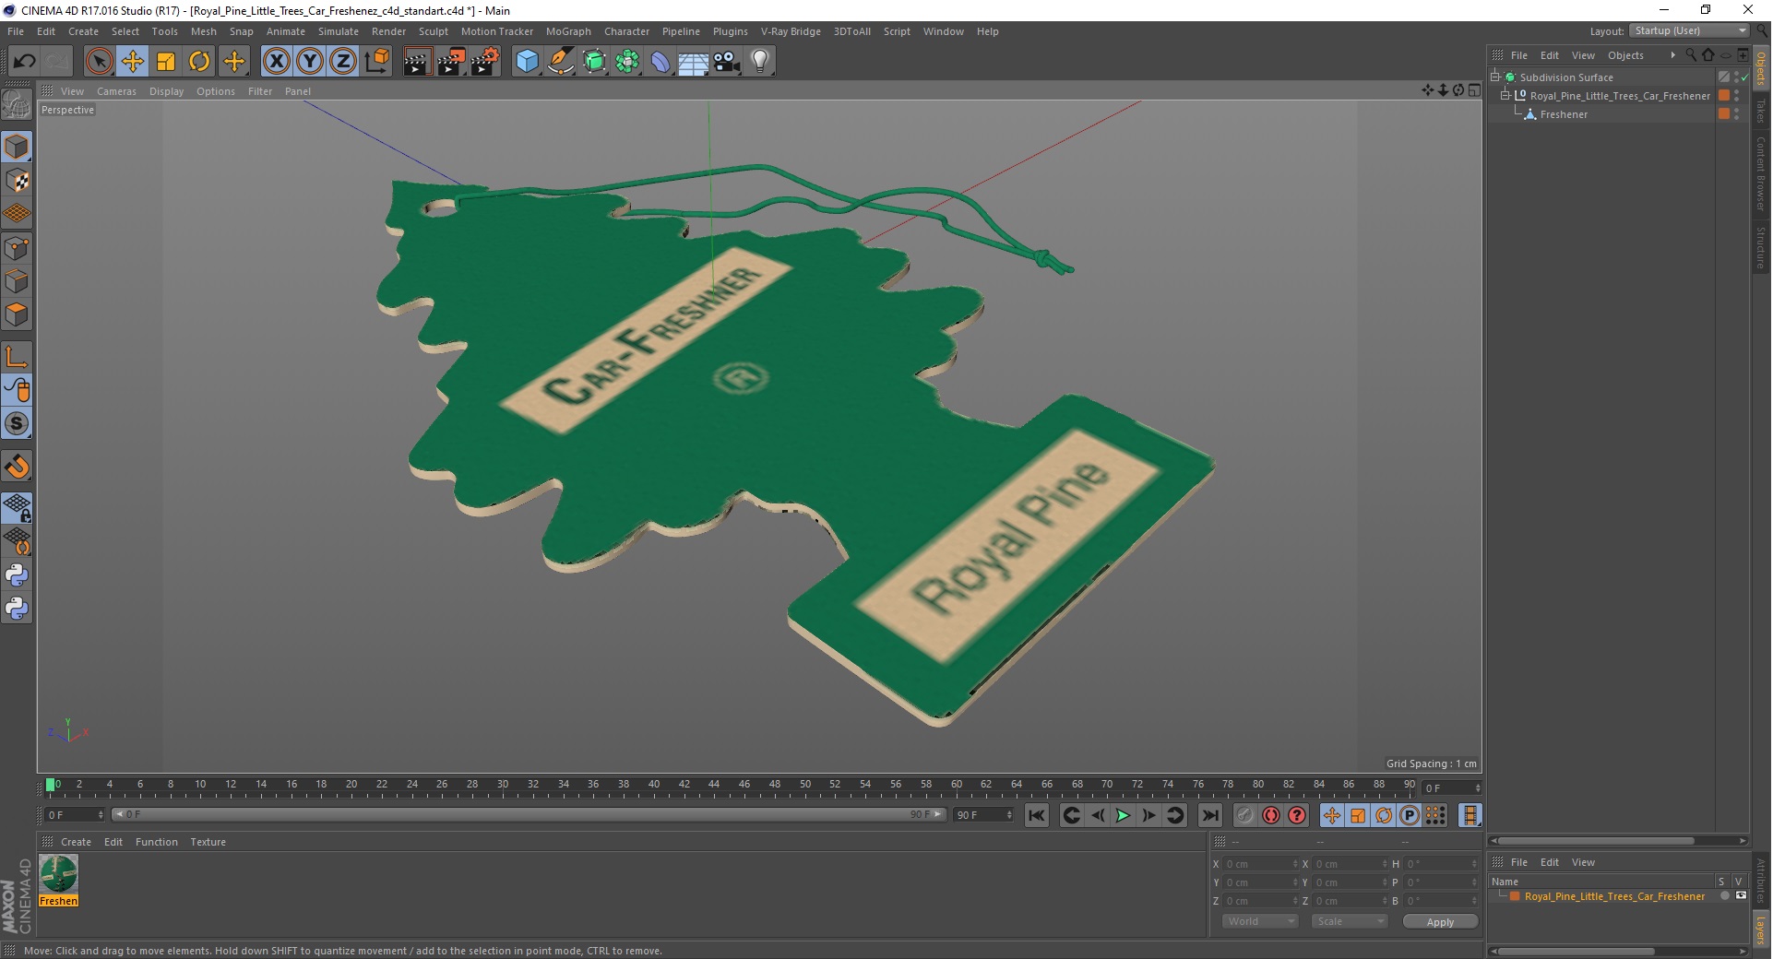Open the V-Ray Bridge menu

tap(791, 31)
